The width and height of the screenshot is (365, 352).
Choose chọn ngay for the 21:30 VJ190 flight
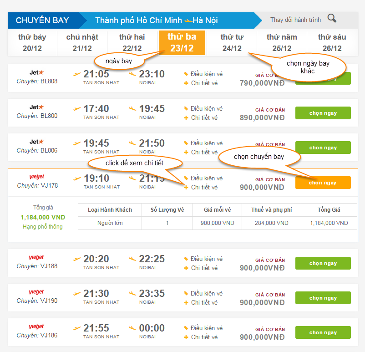[323, 298]
